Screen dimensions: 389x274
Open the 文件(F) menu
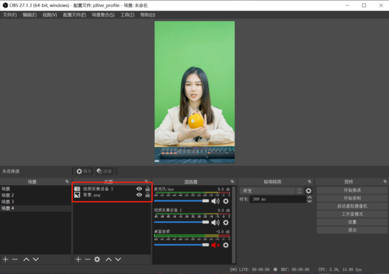point(10,15)
